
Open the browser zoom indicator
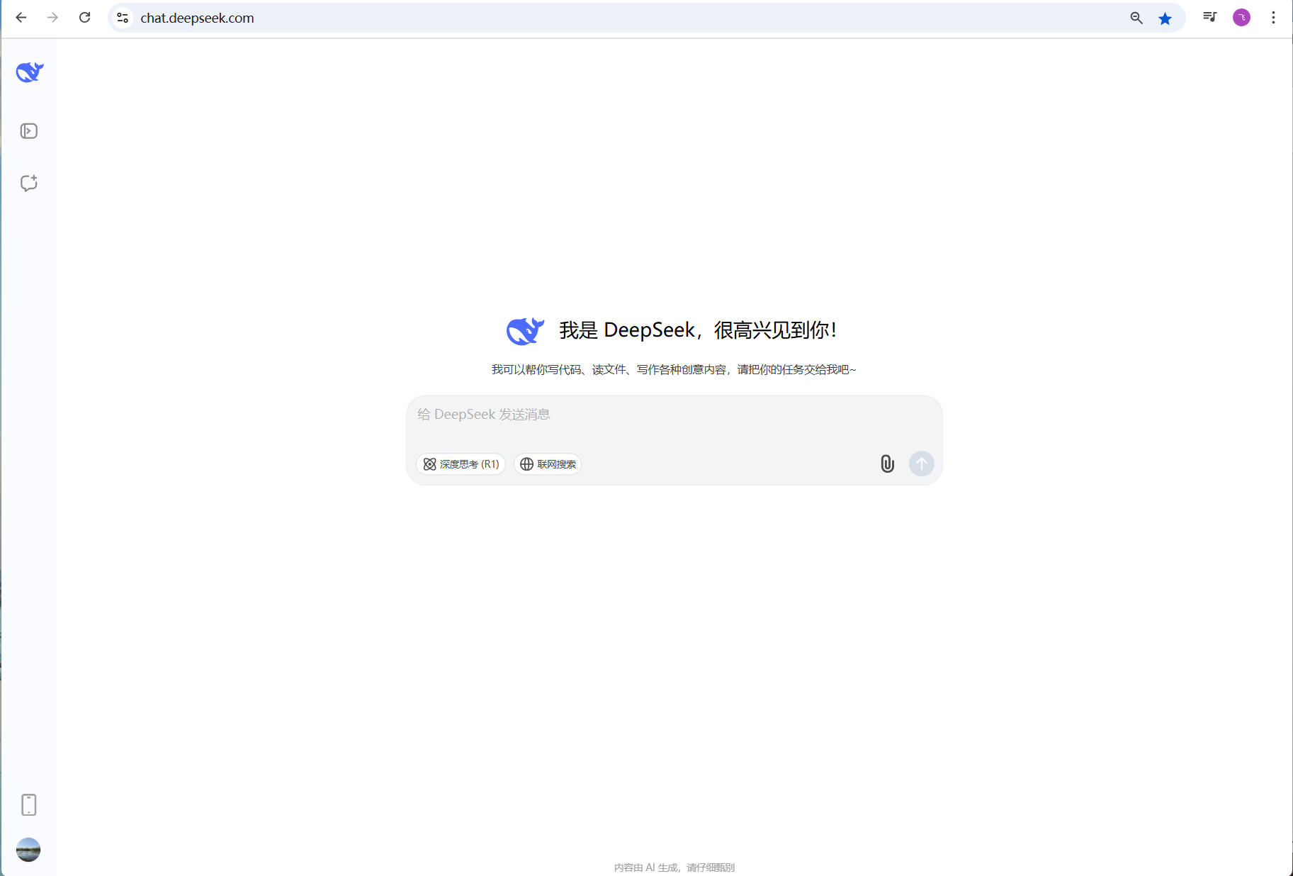(x=1136, y=18)
